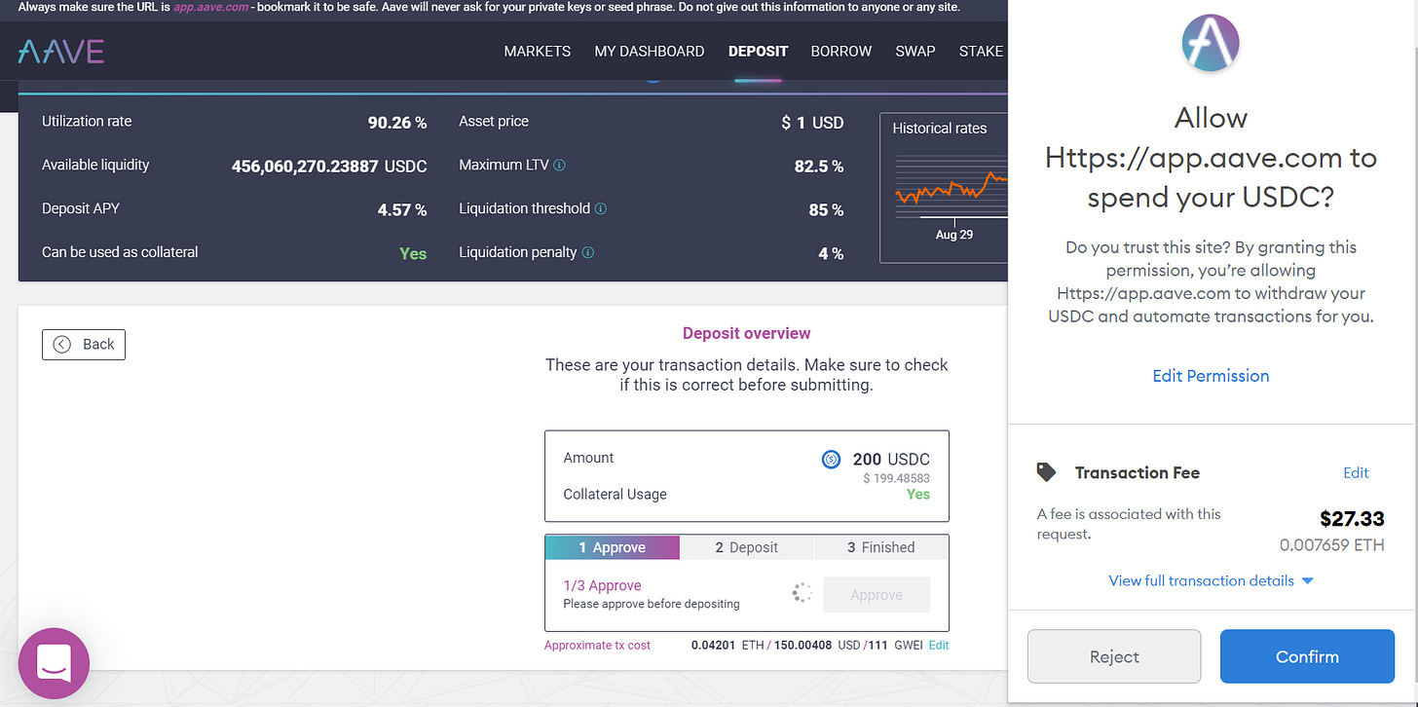Click the 0.007659 ETH fee value
1418x707 pixels.
(1331, 544)
